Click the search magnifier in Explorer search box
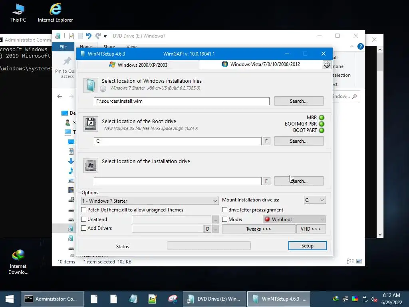Viewport: 409px width, 307px height. [x=354, y=96]
